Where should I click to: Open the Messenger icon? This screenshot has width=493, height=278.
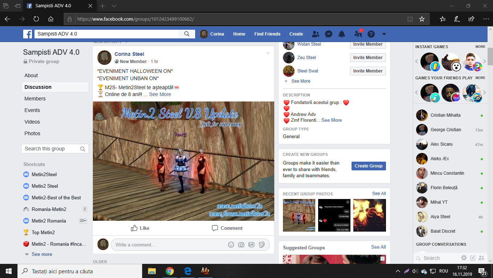[329, 34]
